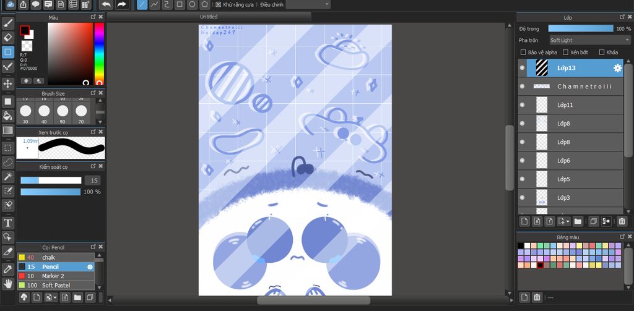Screen dimensions: 634x311
Task: Choose the polygon shape mode
Action: tap(206, 4)
